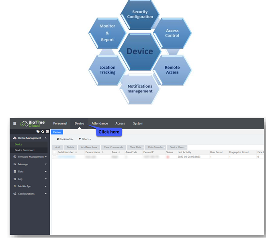Click the red status indicator in device row
Image resolution: width=272 pixels, height=238 pixels.
168,157
